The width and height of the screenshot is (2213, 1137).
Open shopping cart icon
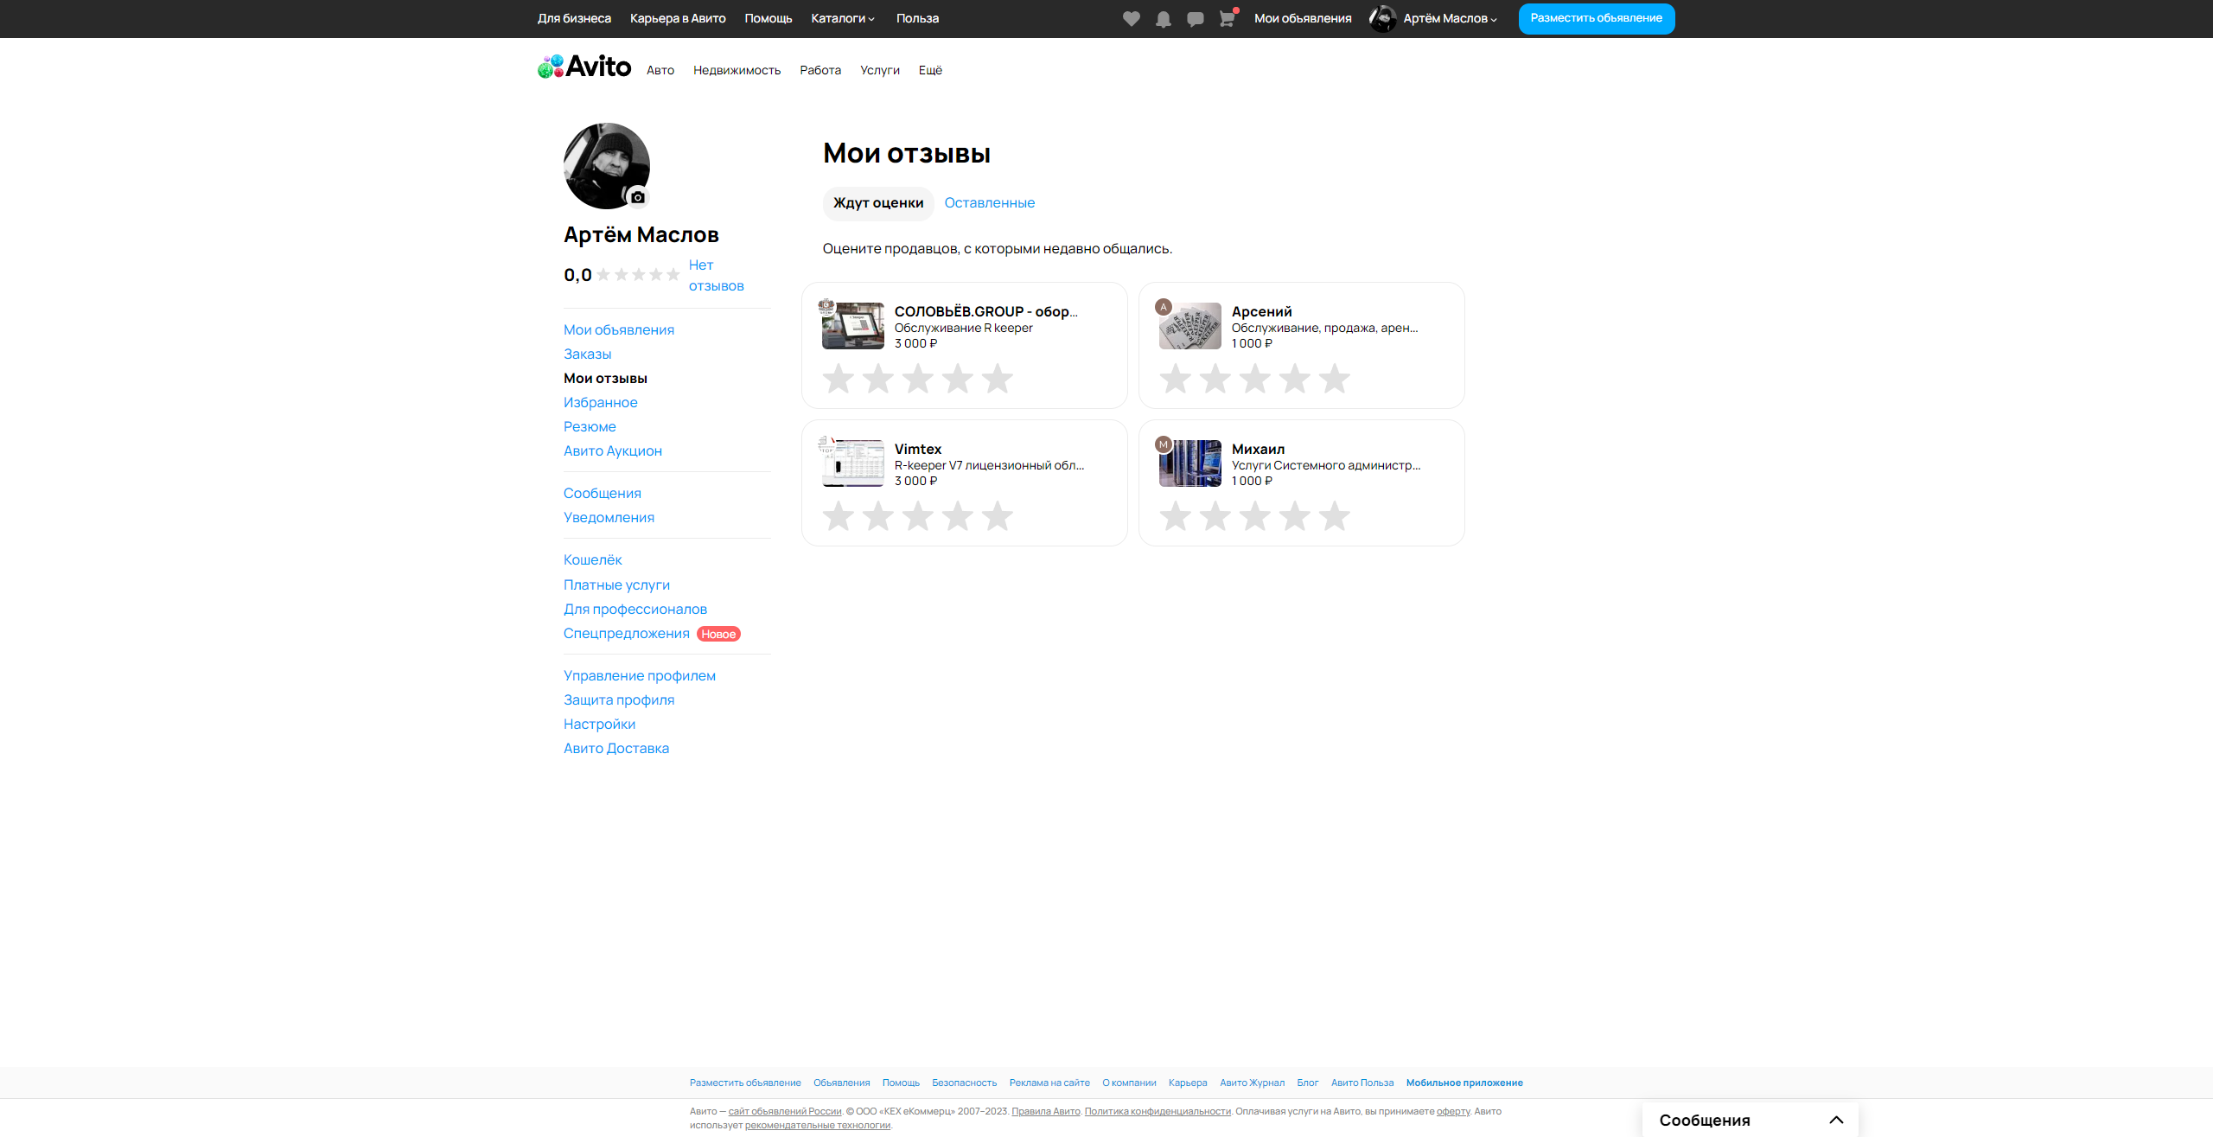1227,19
